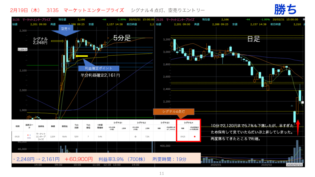Click the シグナル 2,248円 label
Screen dimensions: 315x177
[x=40, y=41]
